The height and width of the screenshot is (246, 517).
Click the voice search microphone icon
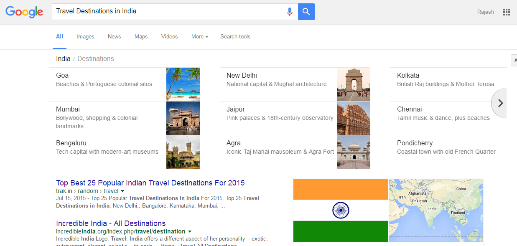point(289,12)
